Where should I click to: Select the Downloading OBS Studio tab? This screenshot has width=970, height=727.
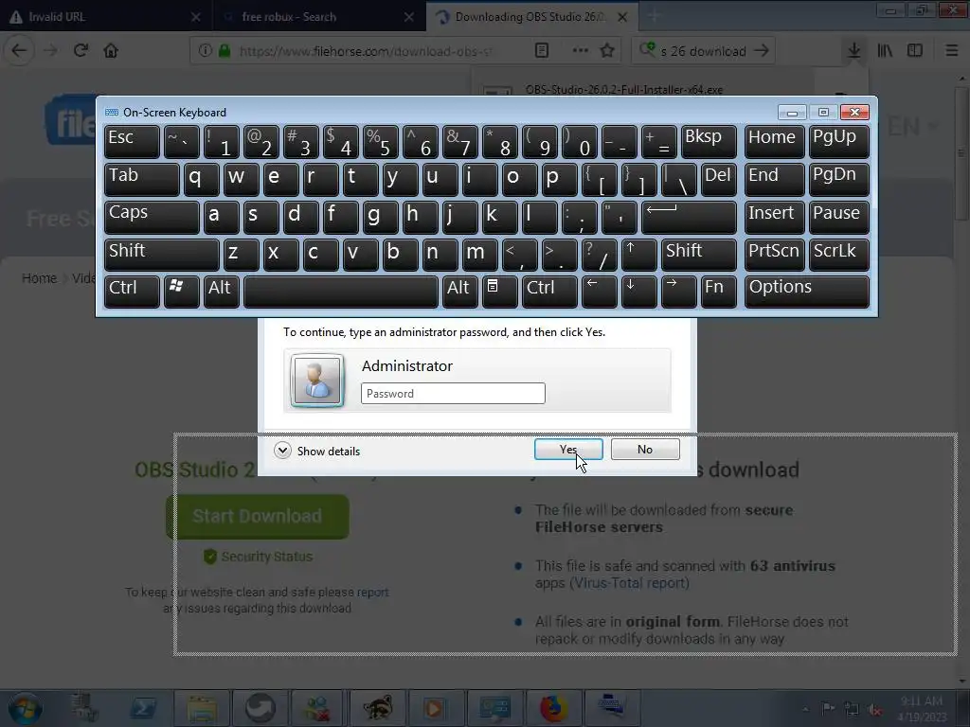(532, 17)
